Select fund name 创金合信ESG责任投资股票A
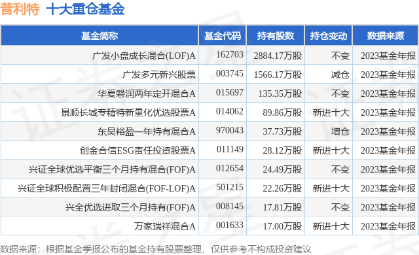 coord(137,150)
